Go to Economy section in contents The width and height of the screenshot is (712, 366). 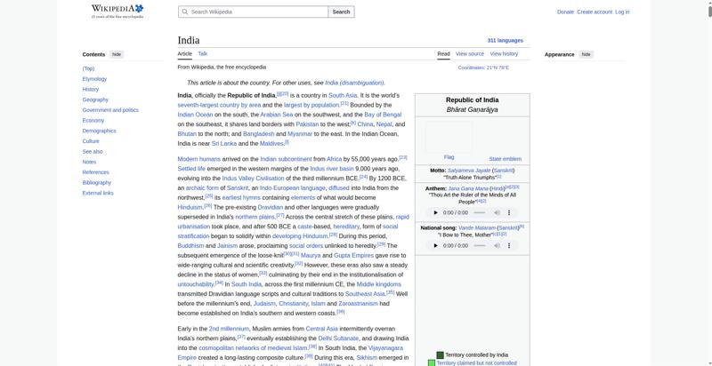(93, 121)
